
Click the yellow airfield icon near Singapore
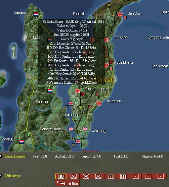tap(83, 139)
